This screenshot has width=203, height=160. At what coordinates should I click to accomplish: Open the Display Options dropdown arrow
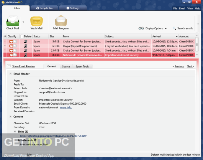tap(166, 29)
